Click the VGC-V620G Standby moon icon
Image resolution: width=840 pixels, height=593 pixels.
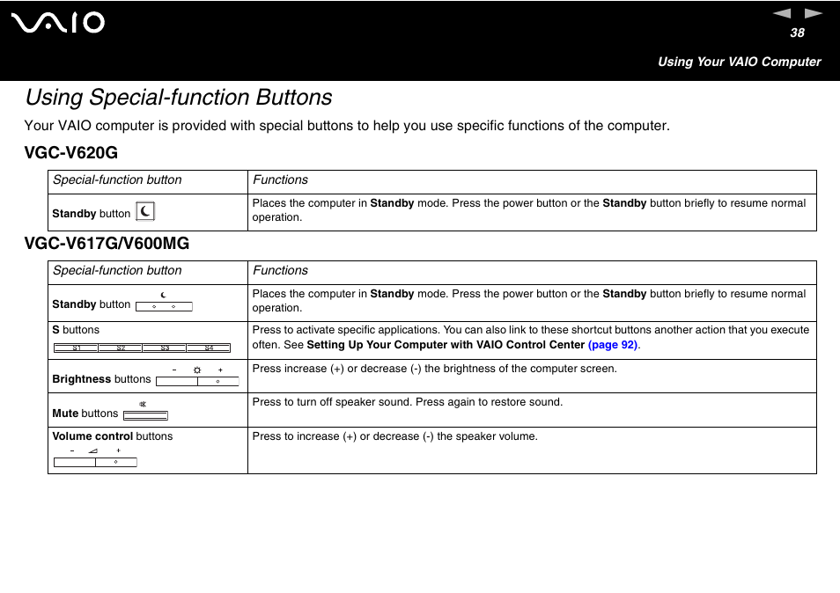click(145, 211)
